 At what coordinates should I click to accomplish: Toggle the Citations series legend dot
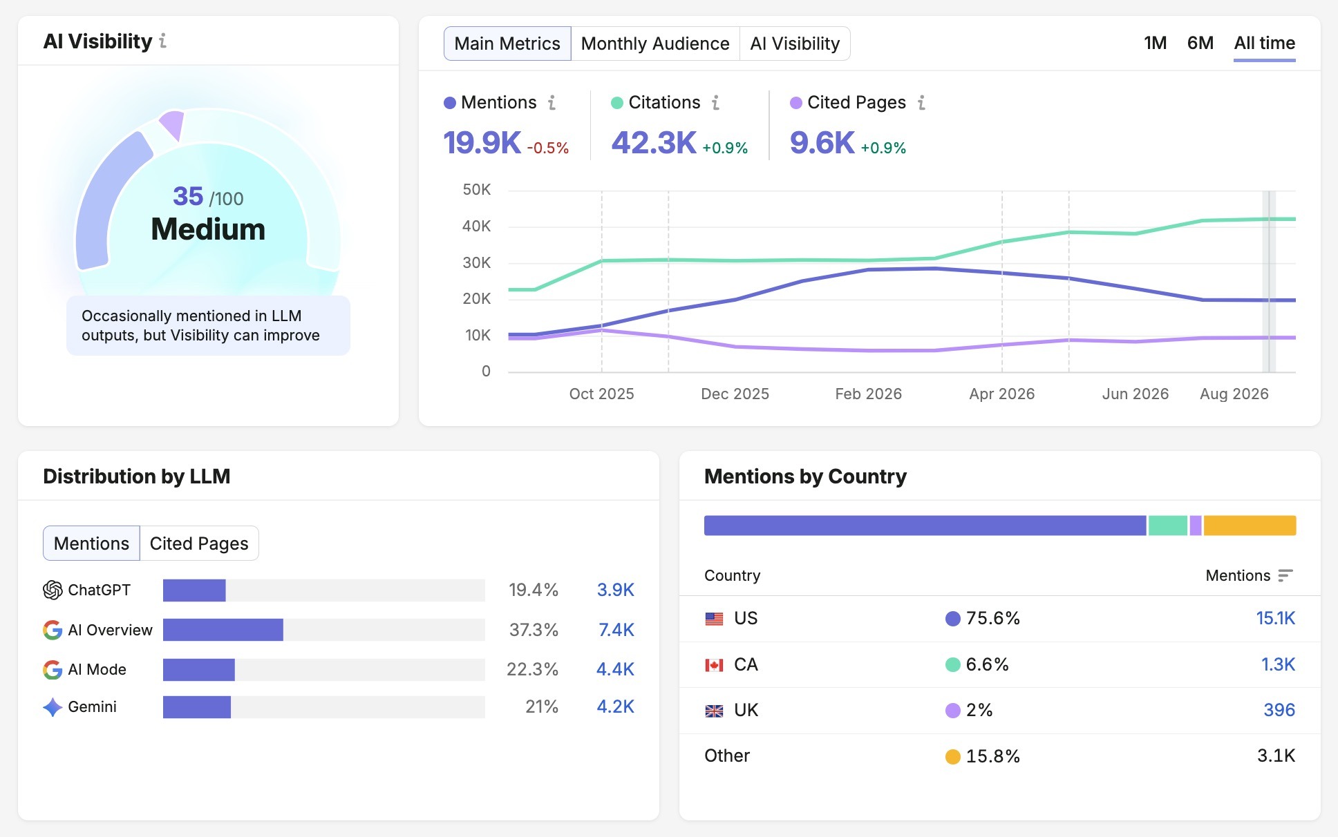[x=617, y=103]
